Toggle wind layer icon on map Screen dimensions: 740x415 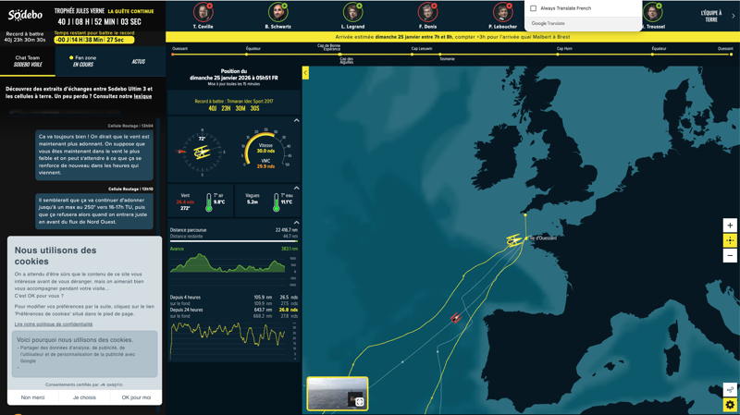coord(730,389)
